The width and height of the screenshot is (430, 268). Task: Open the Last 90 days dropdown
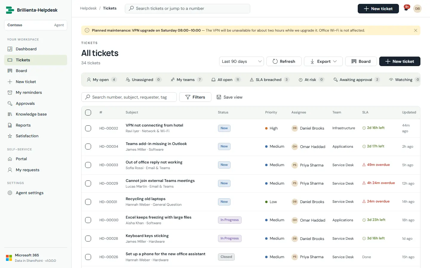click(242, 61)
